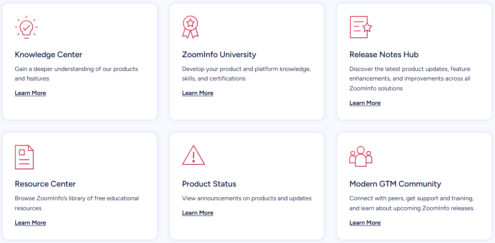495x243 pixels.
Task: Click 'Browse ZoomInfo's library' description text
Action: click(77, 203)
